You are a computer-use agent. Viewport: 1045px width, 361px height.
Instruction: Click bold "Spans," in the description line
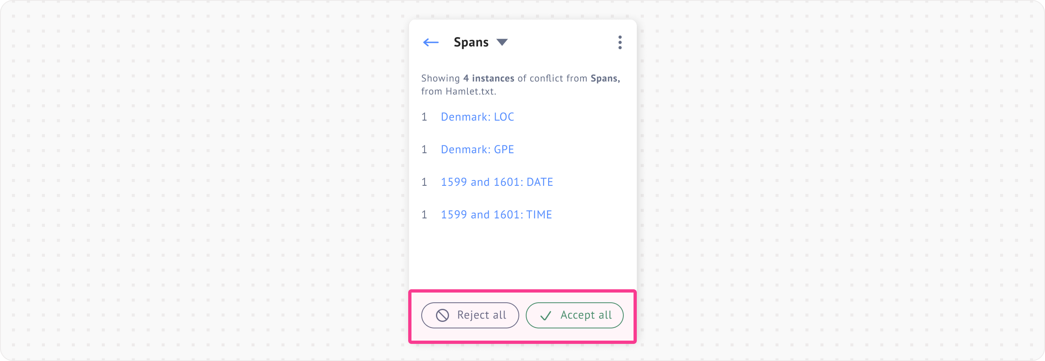click(x=605, y=78)
